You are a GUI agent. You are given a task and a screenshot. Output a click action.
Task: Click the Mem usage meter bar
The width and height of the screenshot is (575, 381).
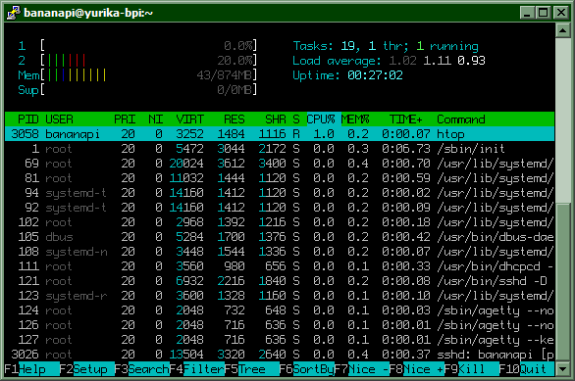[148, 75]
